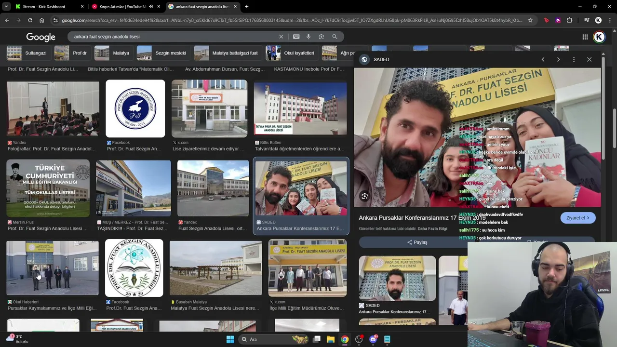Filter results by the Sultangazi chip
This screenshot has height=347, width=617.
click(27, 53)
